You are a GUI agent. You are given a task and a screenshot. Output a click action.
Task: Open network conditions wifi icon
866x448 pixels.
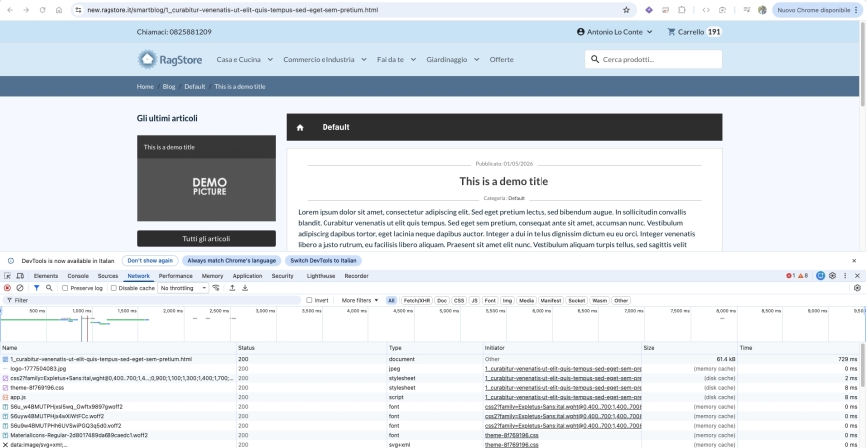coord(216,288)
